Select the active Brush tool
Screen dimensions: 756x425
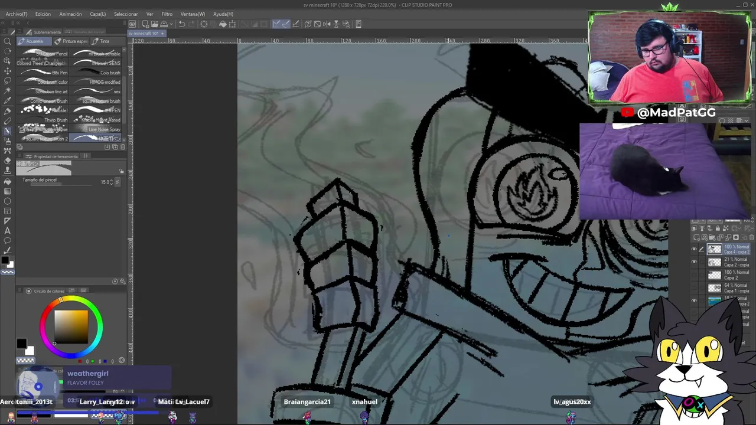[7, 130]
